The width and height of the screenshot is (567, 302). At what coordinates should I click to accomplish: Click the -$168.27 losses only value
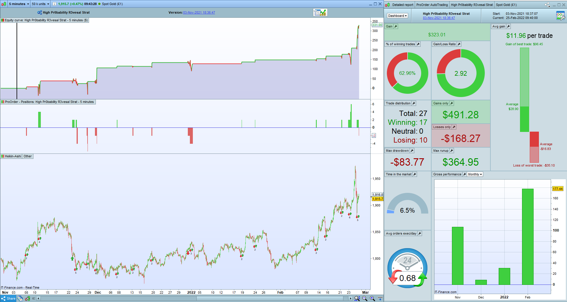(x=461, y=138)
